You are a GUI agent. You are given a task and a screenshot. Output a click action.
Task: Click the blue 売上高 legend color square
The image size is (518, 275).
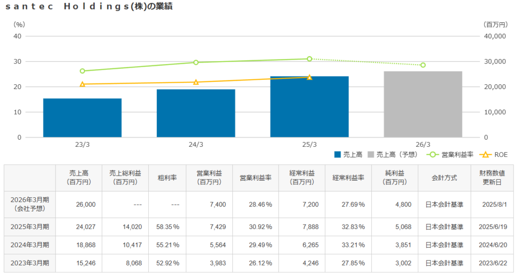pos(337,154)
